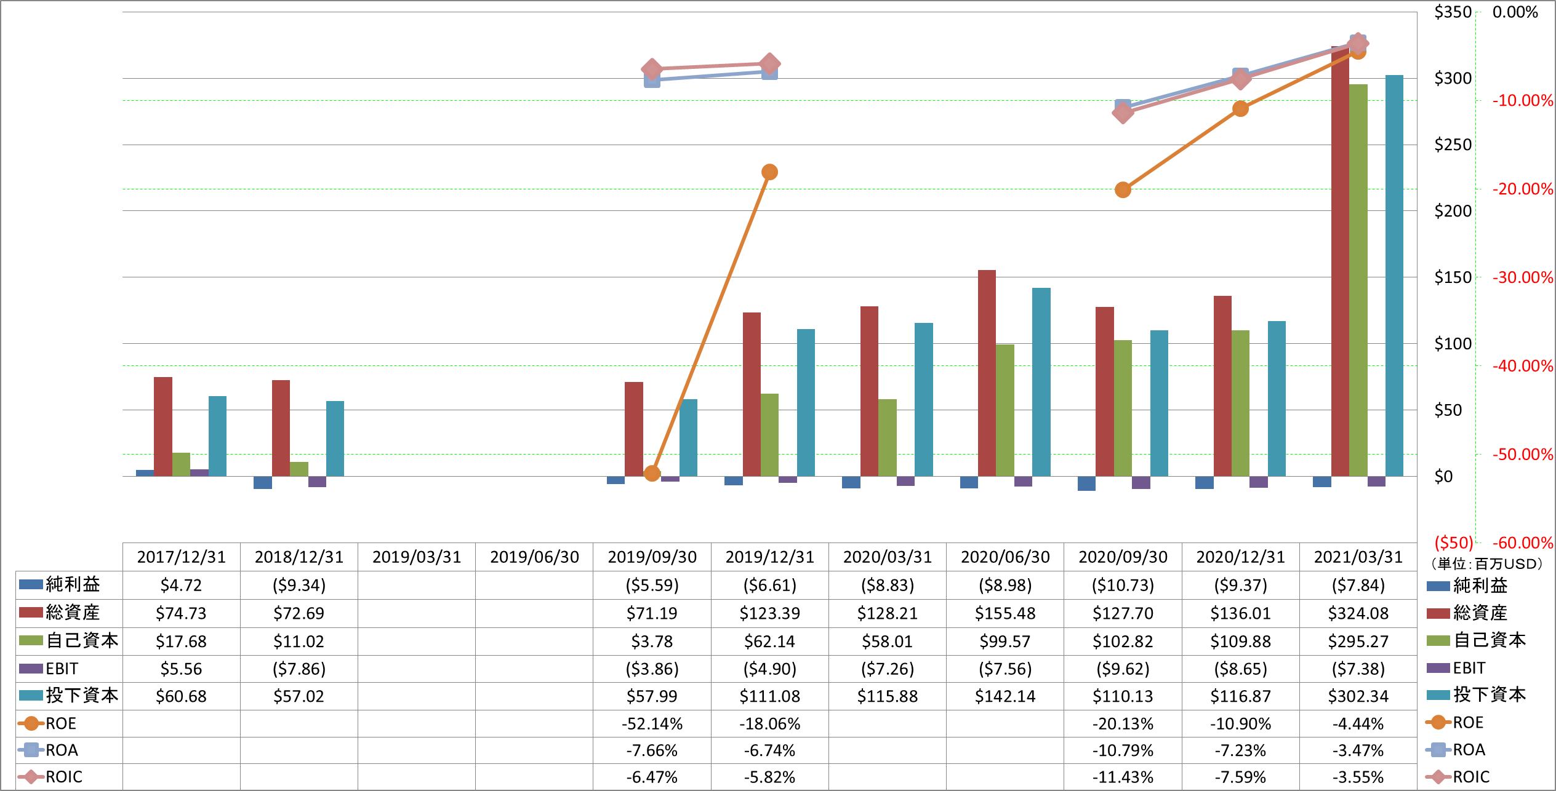Screen dimensions: 1556x791
Task: Click the ROE line marker in the table row header
Action: click(x=31, y=723)
